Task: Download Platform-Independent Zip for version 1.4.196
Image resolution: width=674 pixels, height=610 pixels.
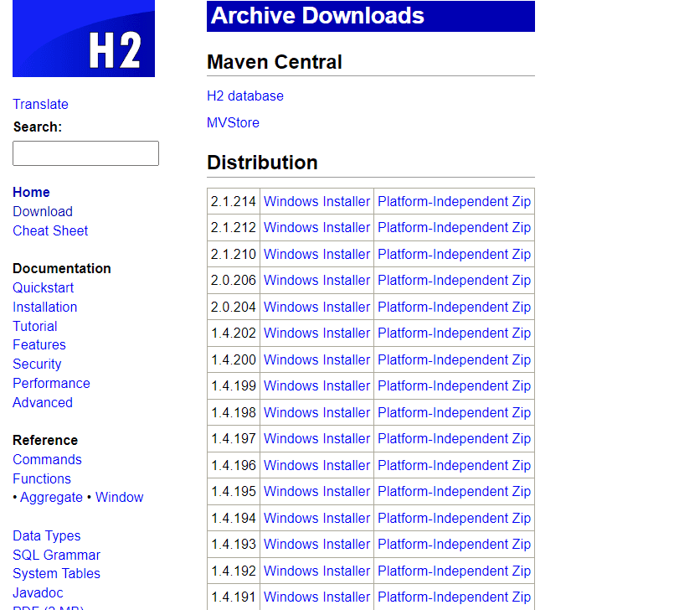Action: (x=454, y=465)
